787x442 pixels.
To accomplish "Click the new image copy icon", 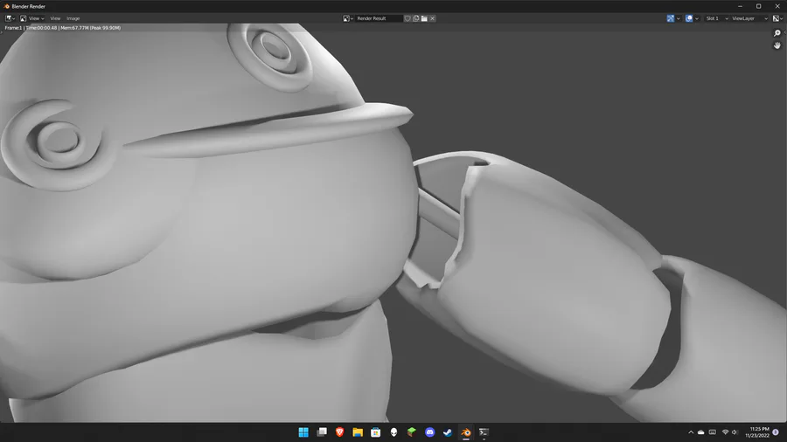I will 416,18.
